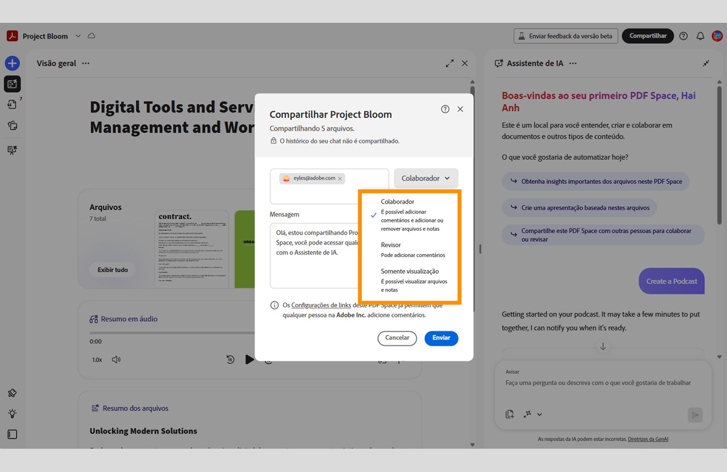Click the tag icon above the lightbulb
Viewport: 727px width, 472px height.
[x=12, y=393]
